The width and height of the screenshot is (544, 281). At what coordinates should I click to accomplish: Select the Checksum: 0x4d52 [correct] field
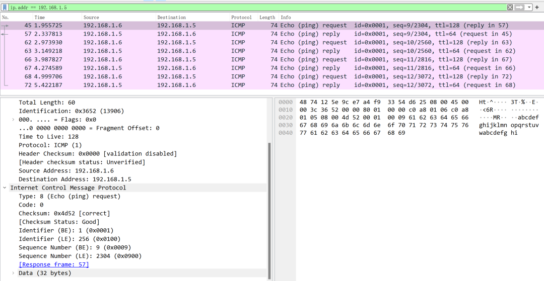[64, 213]
